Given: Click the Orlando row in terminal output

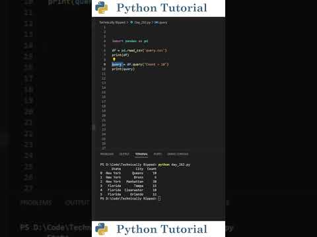Looking at the screenshot, I should coord(128,194).
